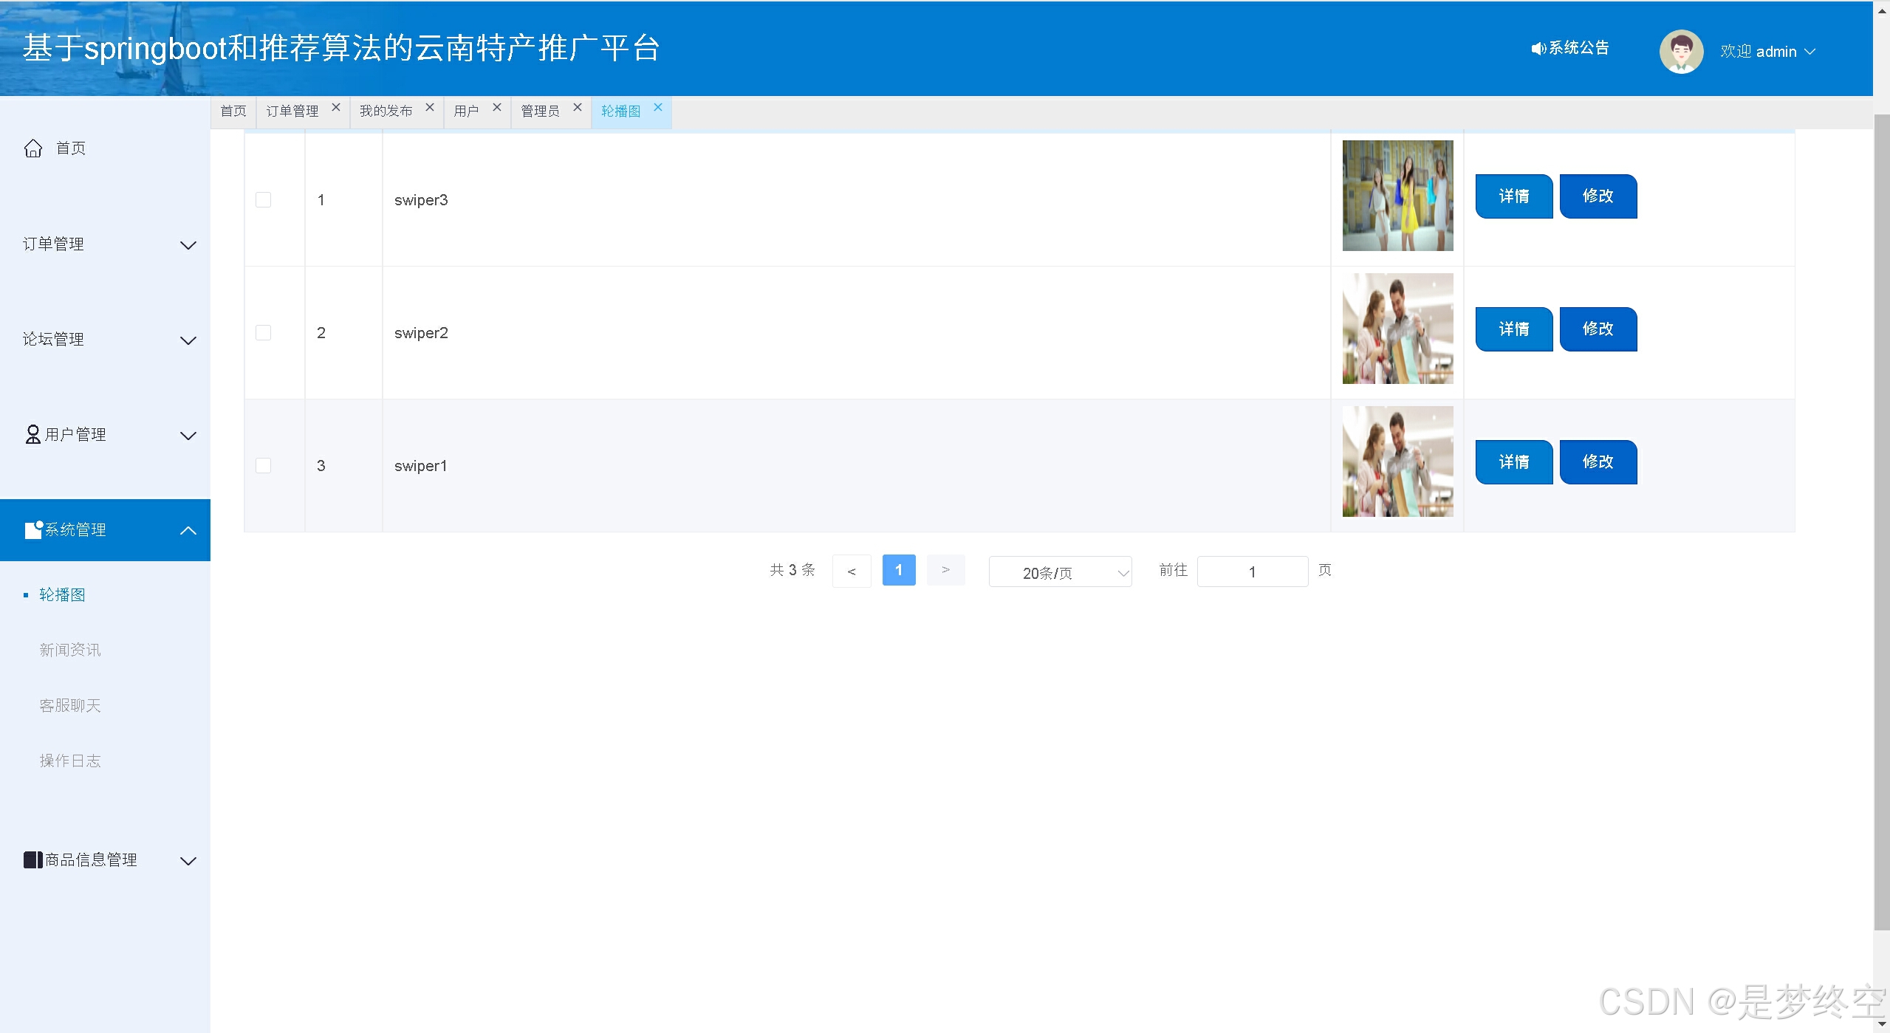Open 新闻资讯 in sidebar submenu
This screenshot has width=1890, height=1033.
[70, 650]
